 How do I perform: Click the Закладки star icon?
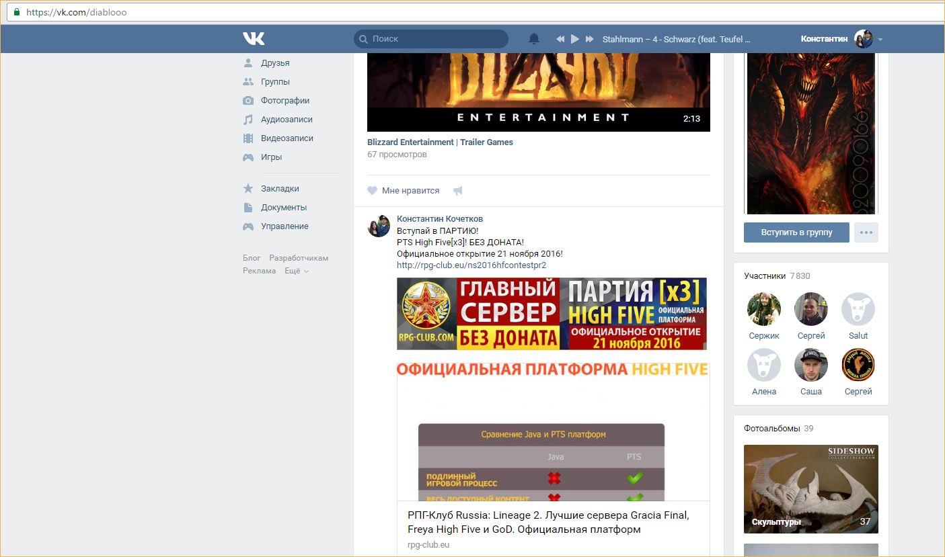tap(248, 188)
